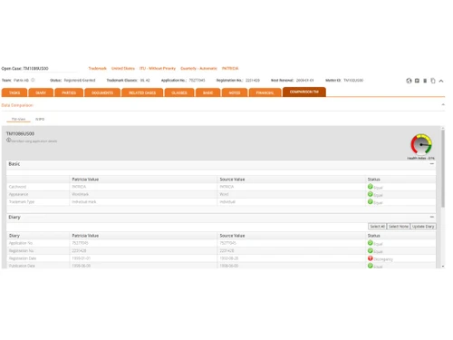Open the Classes tab
Screen dimensions: 453x340
tap(179, 92)
